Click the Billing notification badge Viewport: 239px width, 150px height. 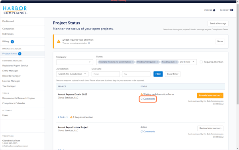[12, 41]
